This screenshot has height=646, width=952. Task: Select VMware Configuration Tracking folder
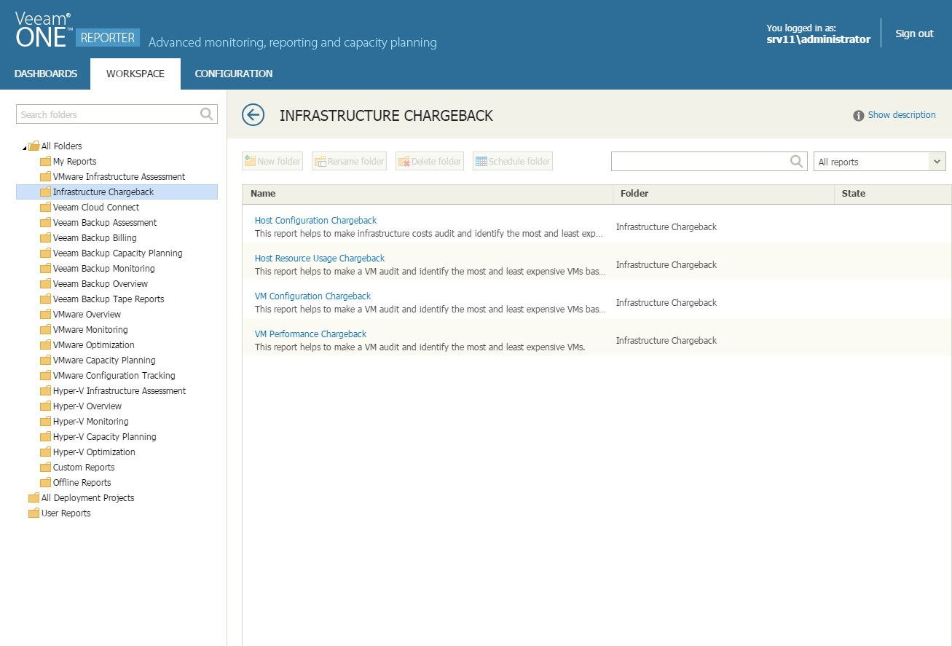pos(114,375)
